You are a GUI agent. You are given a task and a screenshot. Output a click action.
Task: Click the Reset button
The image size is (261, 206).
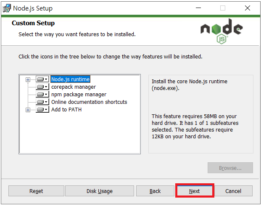pos(36,191)
